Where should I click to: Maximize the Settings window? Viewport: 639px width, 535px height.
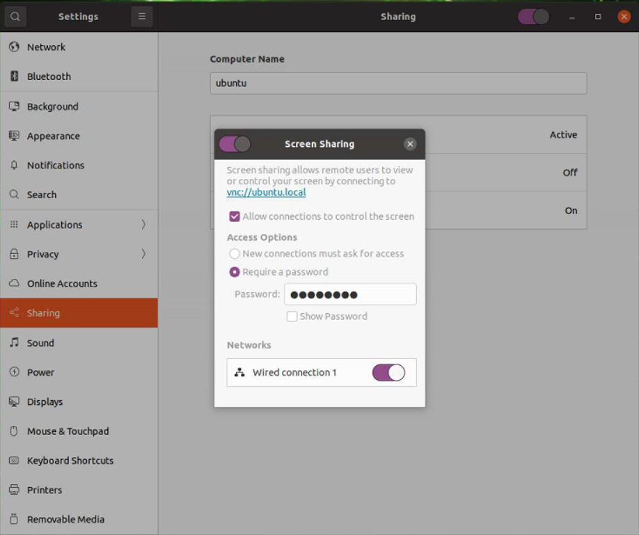598,17
